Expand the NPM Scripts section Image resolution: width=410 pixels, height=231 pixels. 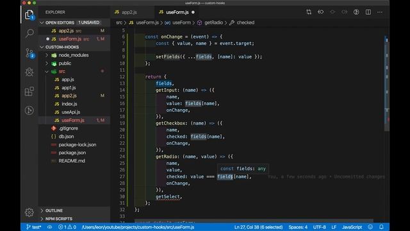42,219
